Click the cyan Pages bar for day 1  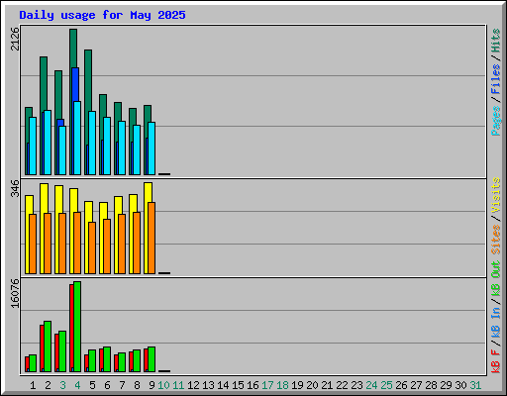tap(33, 146)
